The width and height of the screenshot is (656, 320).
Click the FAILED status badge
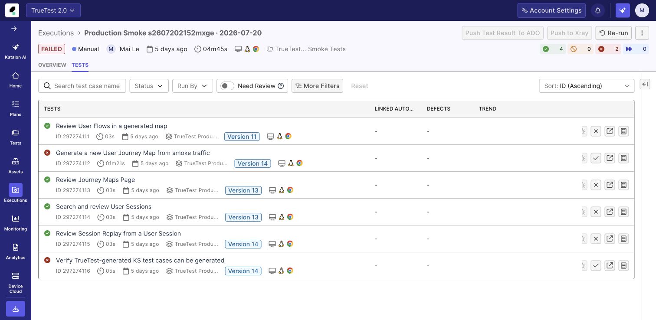coord(52,49)
